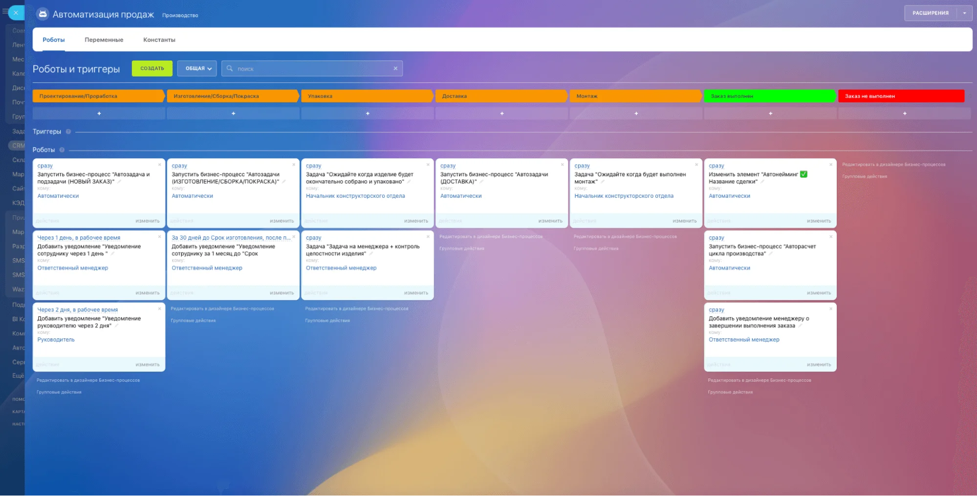Change timing За 30 дней до Срок изготовления
Viewport: 977px width, 496px height.
231,238
